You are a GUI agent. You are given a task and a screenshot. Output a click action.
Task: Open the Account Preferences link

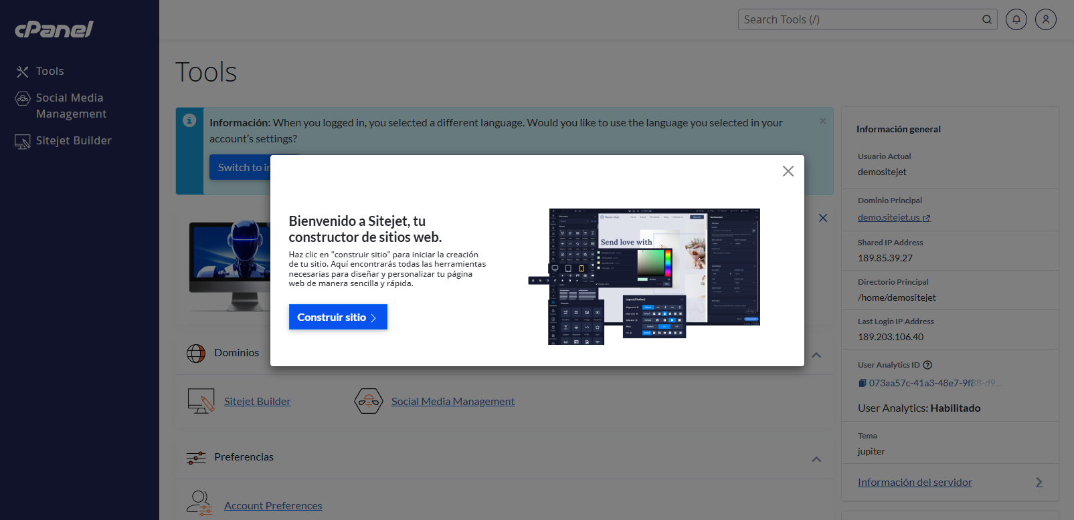pos(273,505)
